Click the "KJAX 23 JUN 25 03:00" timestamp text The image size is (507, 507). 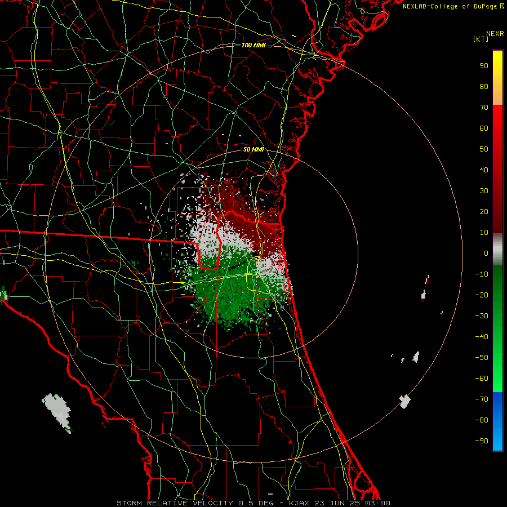point(340,503)
